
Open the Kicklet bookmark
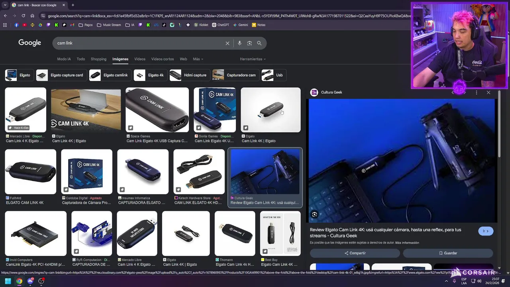tap(201, 25)
